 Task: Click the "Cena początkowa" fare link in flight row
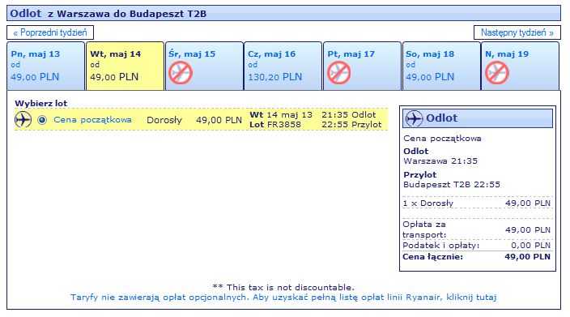tap(92, 120)
